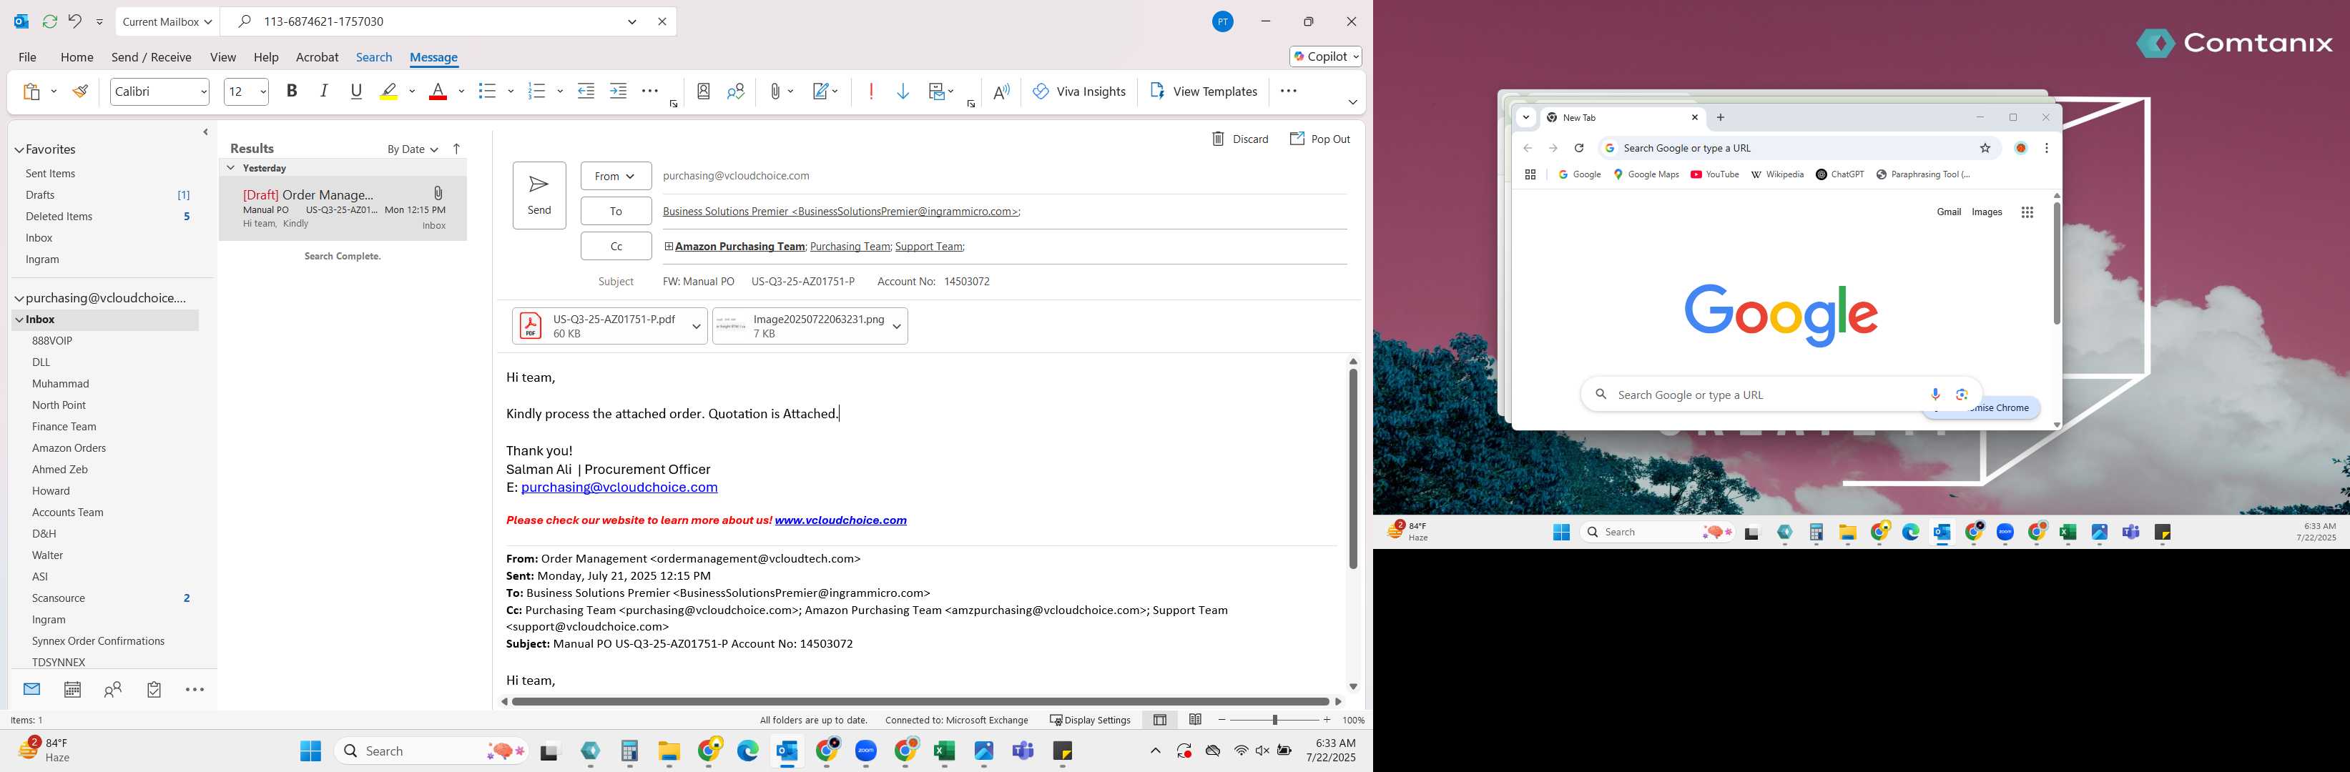The width and height of the screenshot is (2350, 772).
Task: Open dropdown for Image20250722063231.png attachment
Action: click(x=897, y=326)
